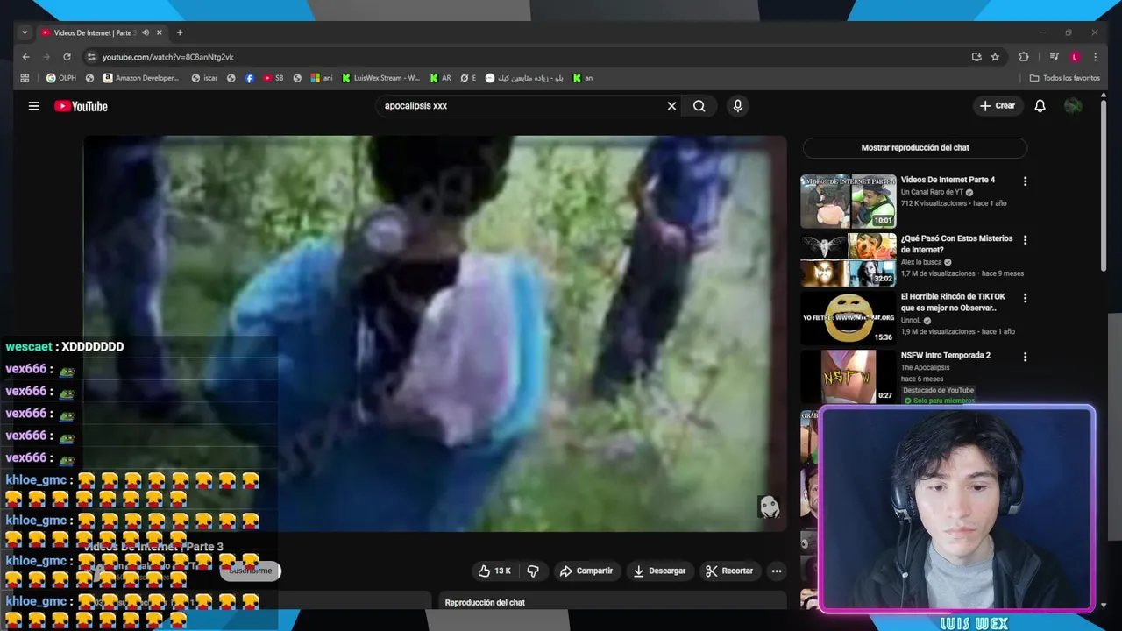Reload the YouTube page
This screenshot has height=631, width=1122.
pos(67,57)
